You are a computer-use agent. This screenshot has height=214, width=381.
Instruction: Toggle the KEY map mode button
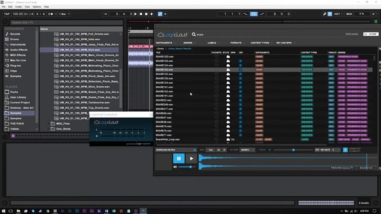[337, 14]
